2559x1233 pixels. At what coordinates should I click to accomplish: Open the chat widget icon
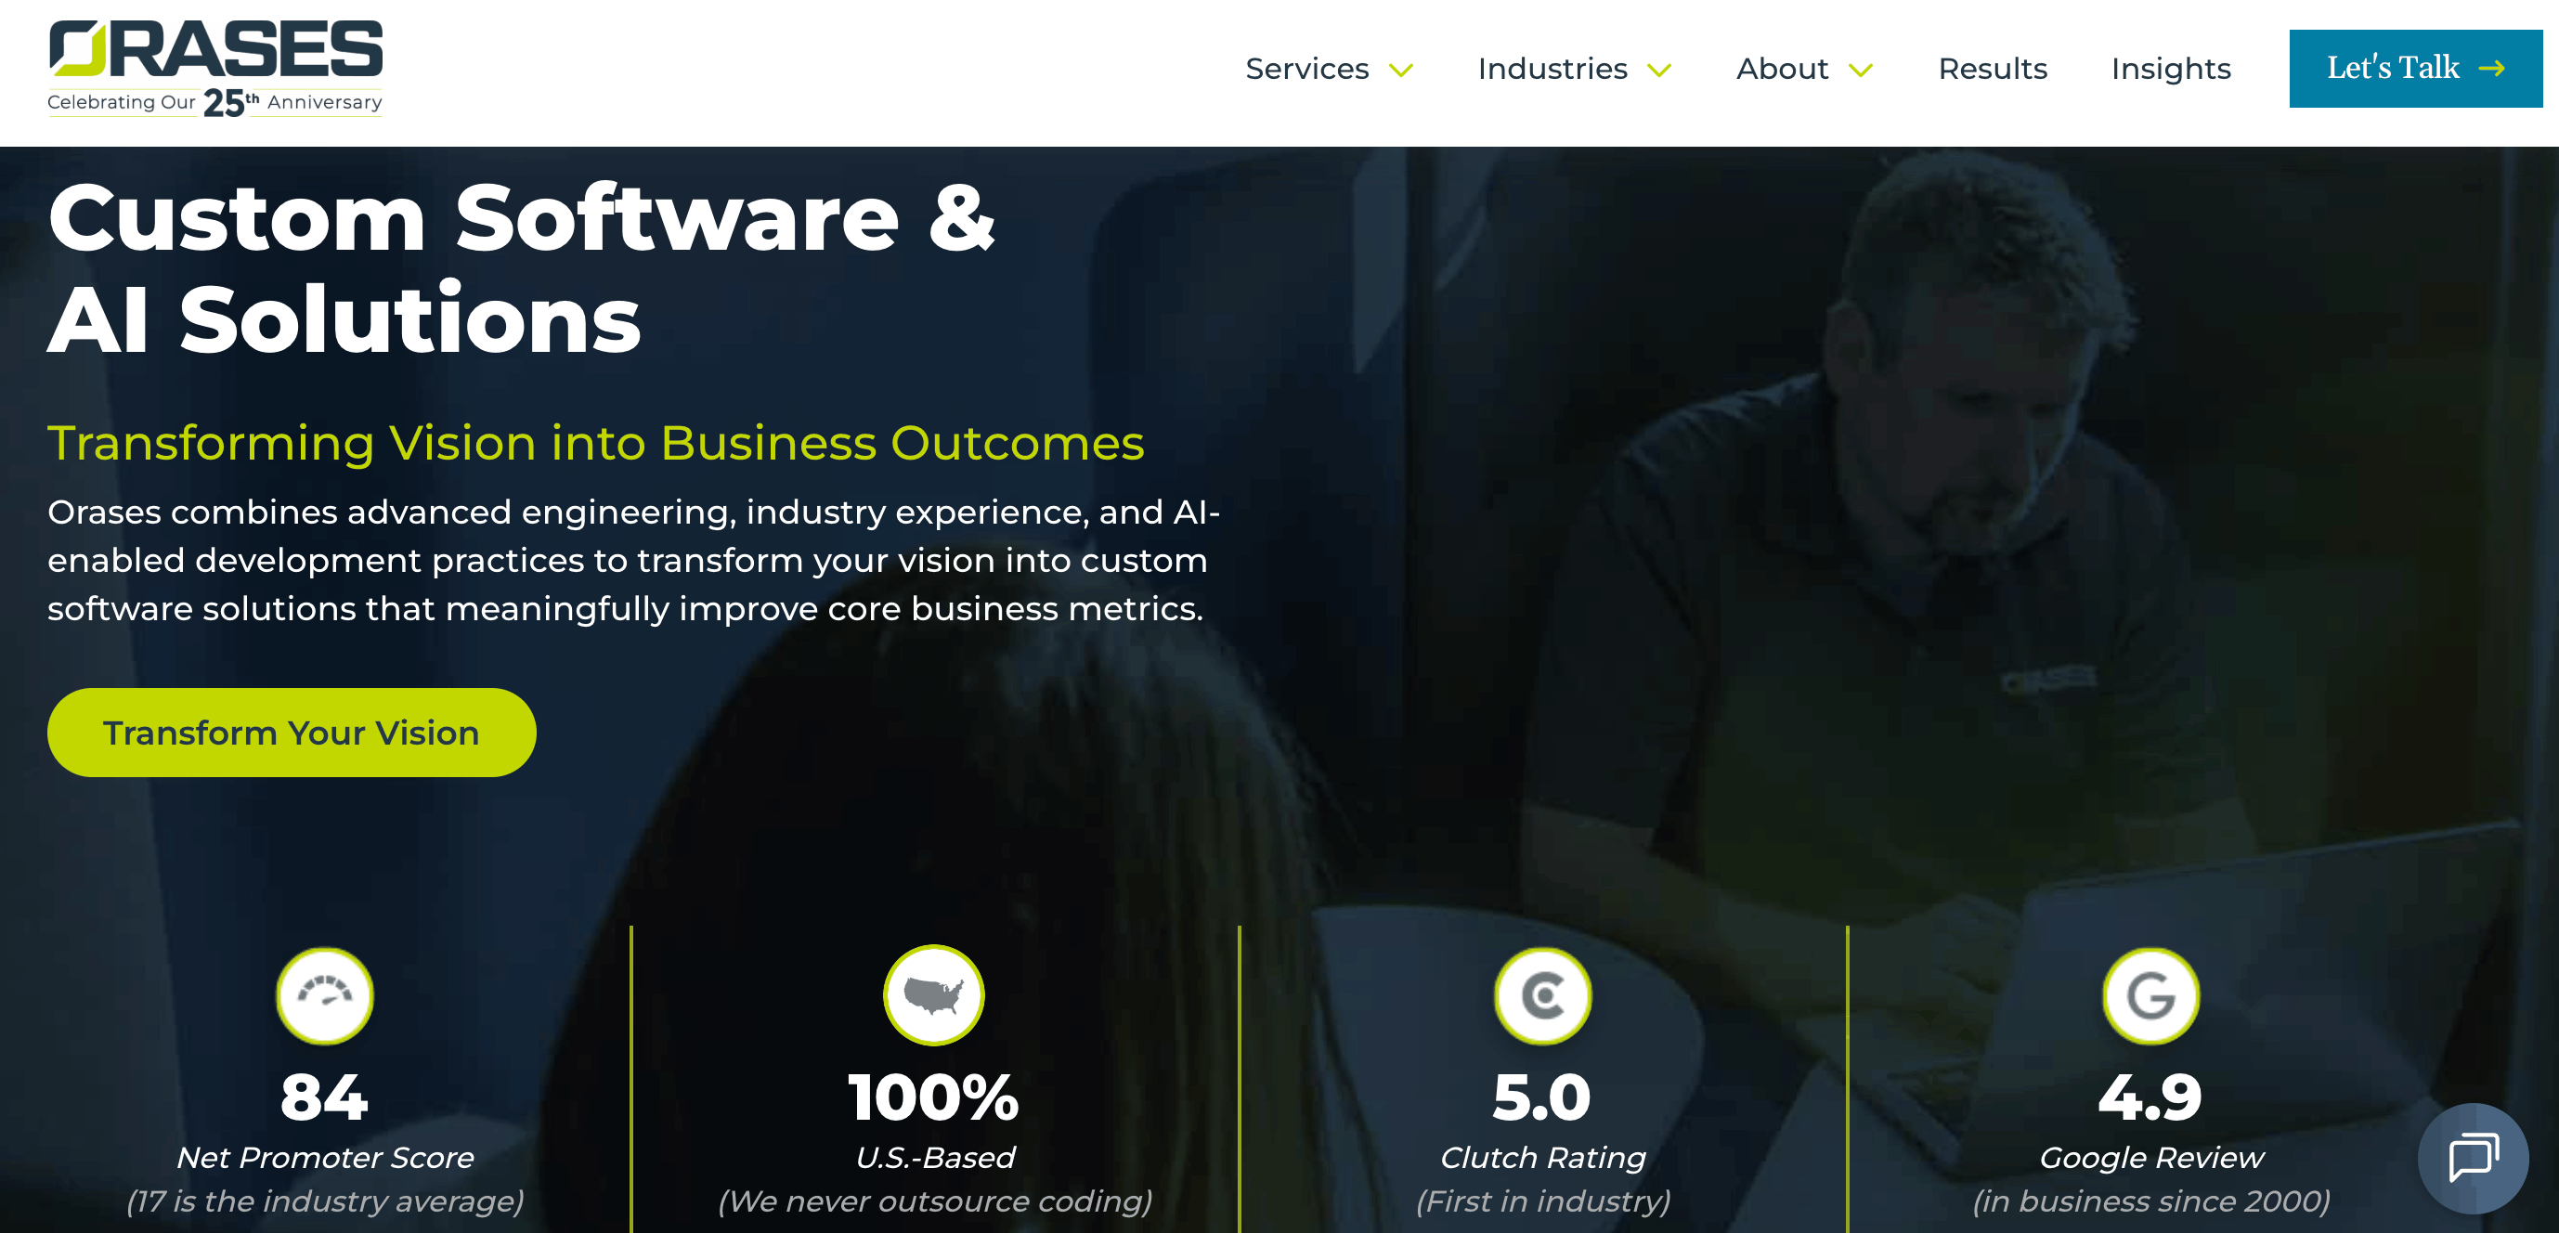pyautogui.click(x=2473, y=1158)
